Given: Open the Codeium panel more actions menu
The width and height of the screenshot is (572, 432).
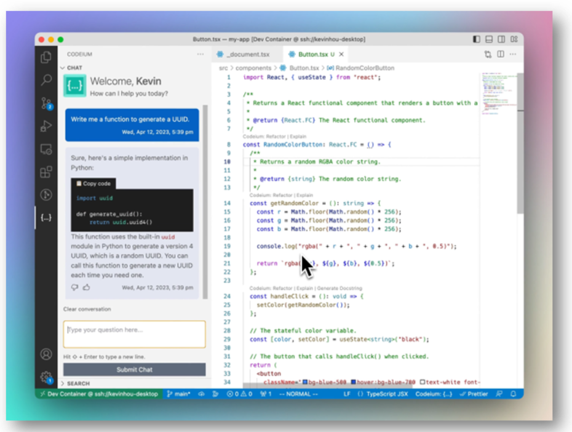Looking at the screenshot, I should 200,54.
